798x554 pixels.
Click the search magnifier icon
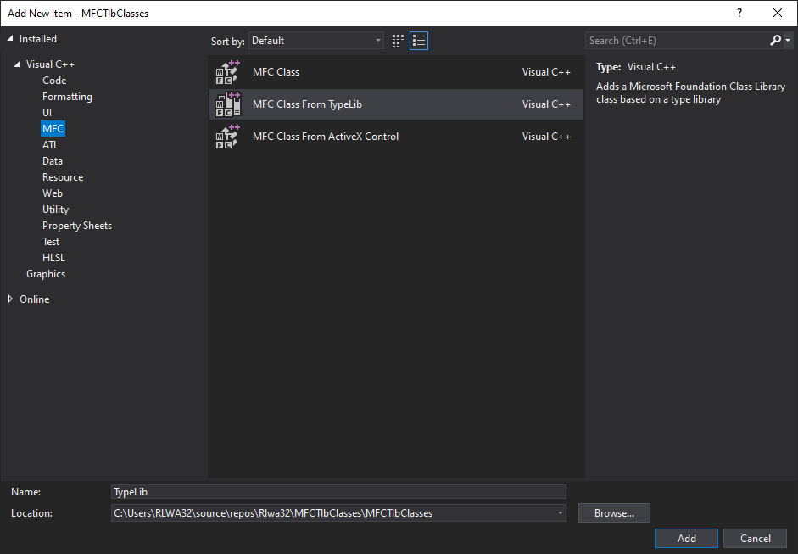[775, 40]
